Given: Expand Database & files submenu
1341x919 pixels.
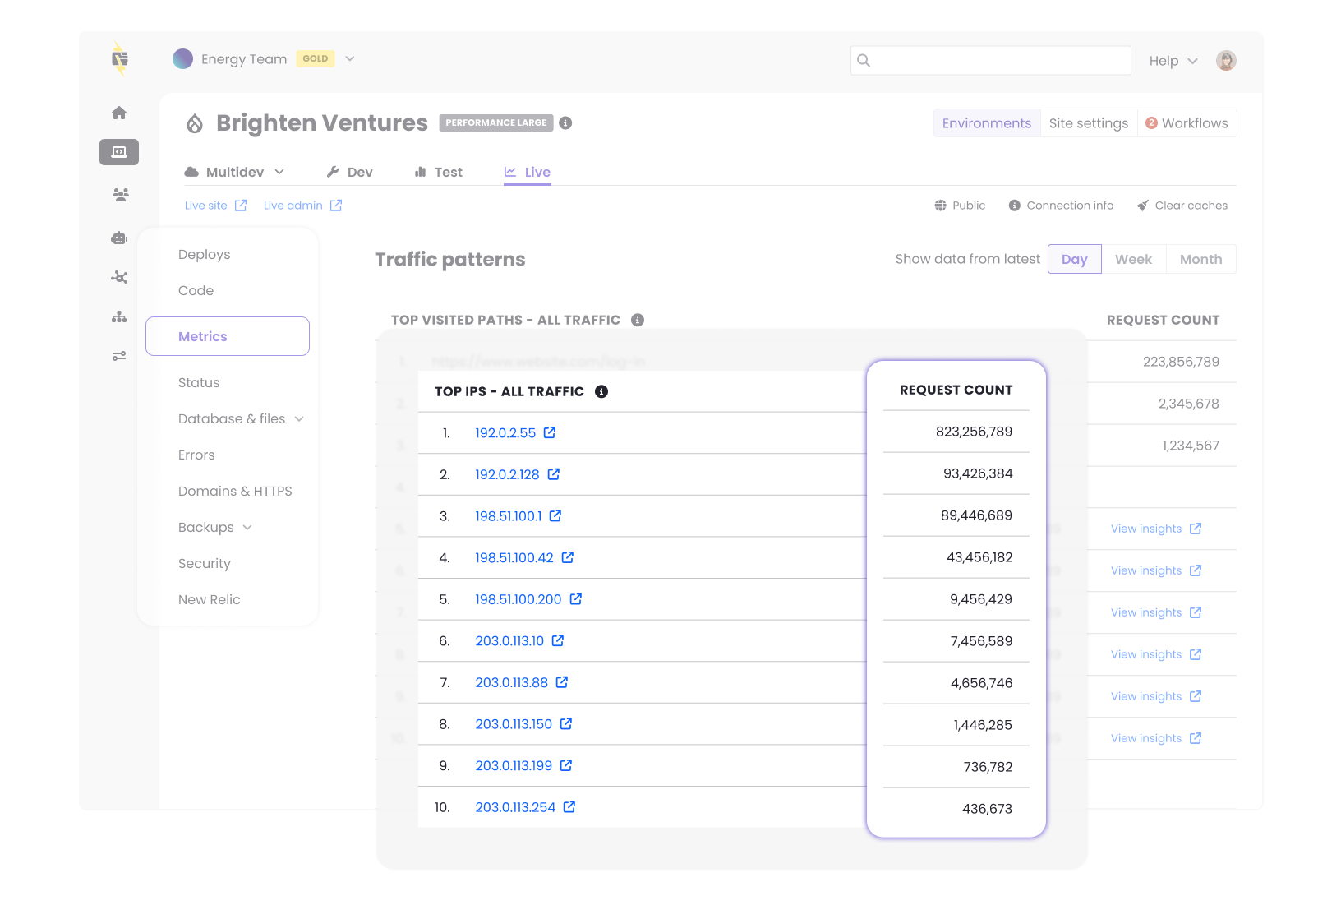Looking at the screenshot, I should (299, 419).
